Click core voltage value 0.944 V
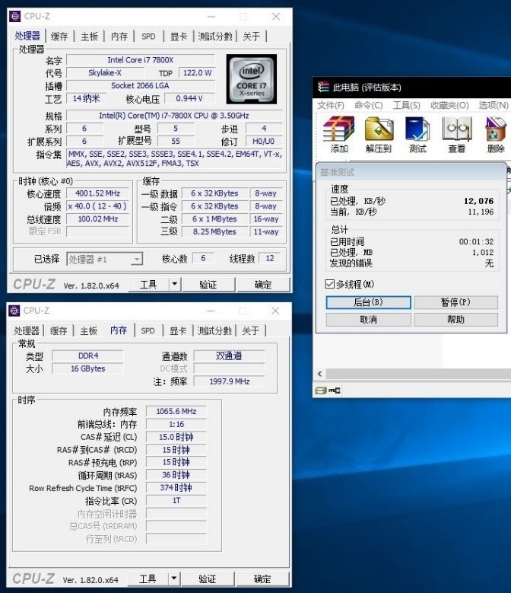This screenshot has width=511, height=593. 190,98
